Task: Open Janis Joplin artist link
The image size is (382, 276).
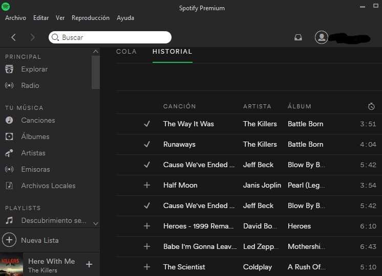Action: click(x=262, y=185)
